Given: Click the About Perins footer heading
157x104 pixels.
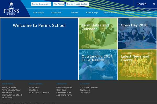Looking at the screenshot, I should click(8, 84).
